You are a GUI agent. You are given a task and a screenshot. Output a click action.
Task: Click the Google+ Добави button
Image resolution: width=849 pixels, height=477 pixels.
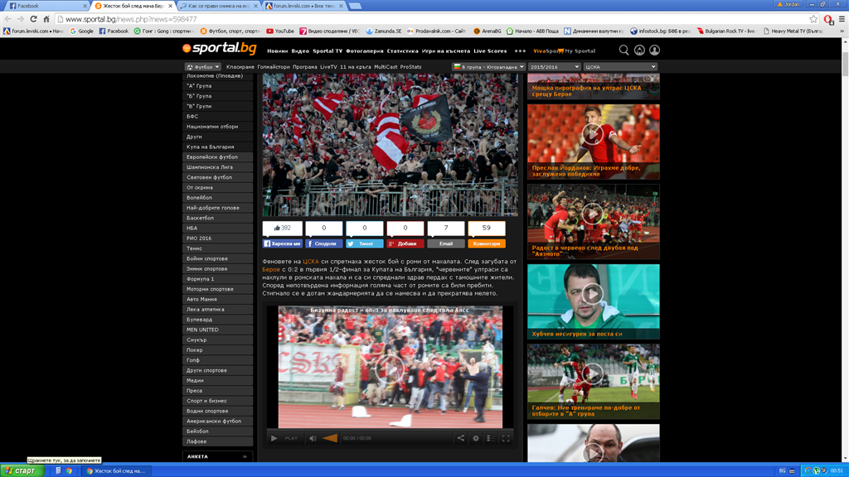click(x=405, y=244)
